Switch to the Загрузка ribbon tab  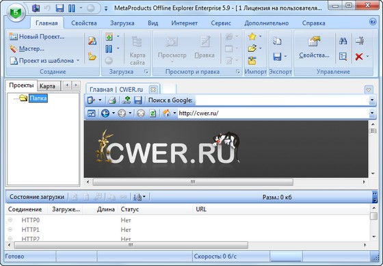122,23
